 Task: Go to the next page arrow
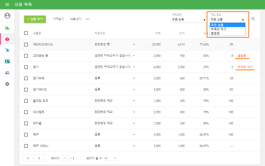point(39,158)
